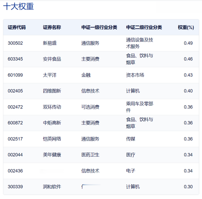Select security code 002436
Viewport: 202px width, 199px height.
pos(15,171)
